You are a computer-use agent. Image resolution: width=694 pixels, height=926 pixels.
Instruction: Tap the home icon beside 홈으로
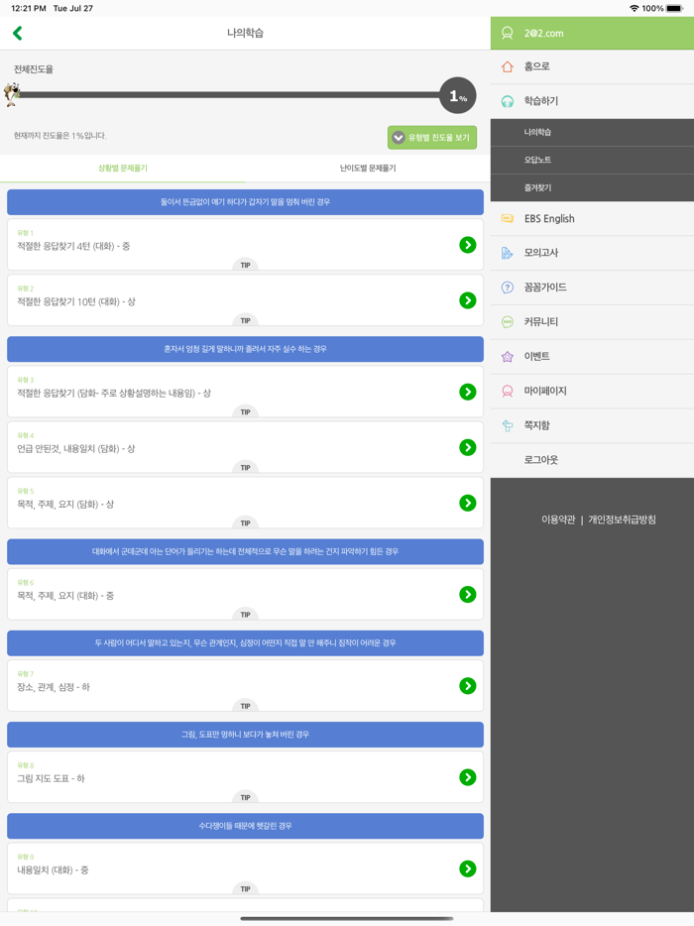(x=507, y=66)
